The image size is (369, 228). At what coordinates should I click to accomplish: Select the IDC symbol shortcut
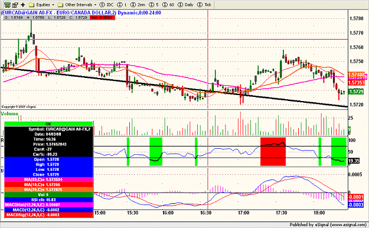pyautogui.click(x=106, y=5)
